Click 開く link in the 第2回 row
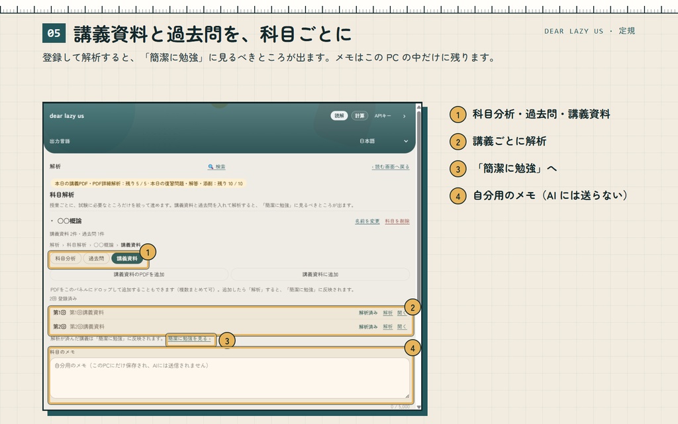The image size is (678, 424). click(402, 327)
